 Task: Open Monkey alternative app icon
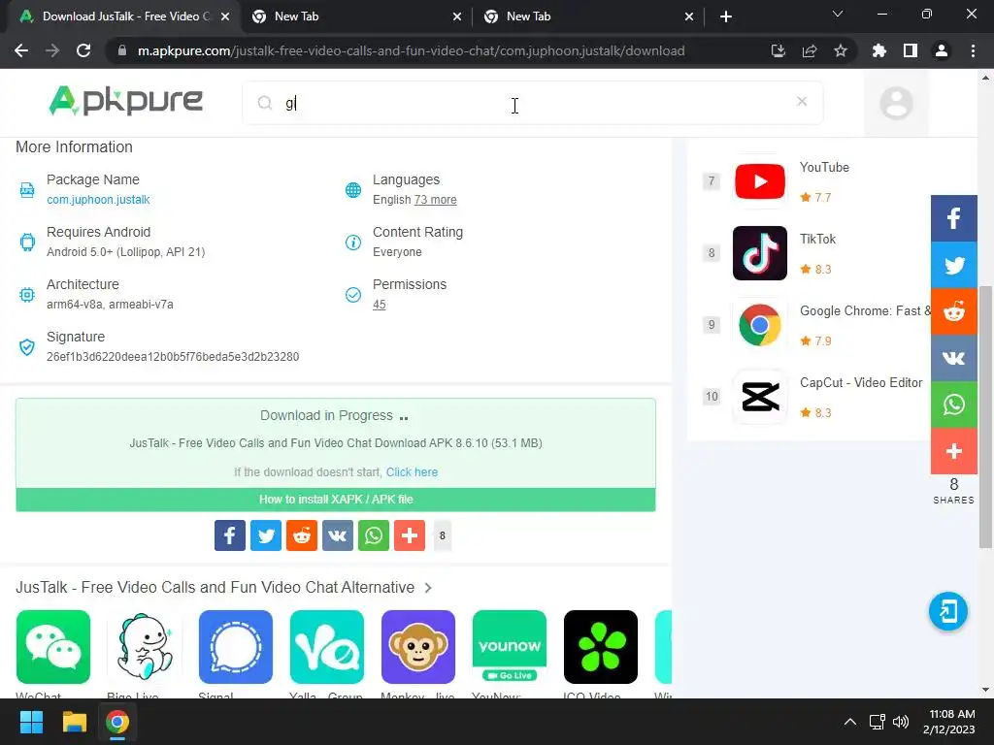coord(418,647)
